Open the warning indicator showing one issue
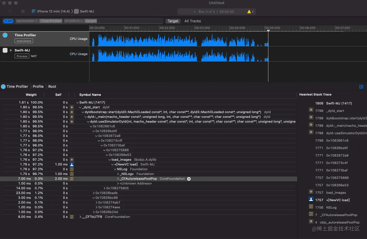 pyautogui.click(x=250, y=12)
